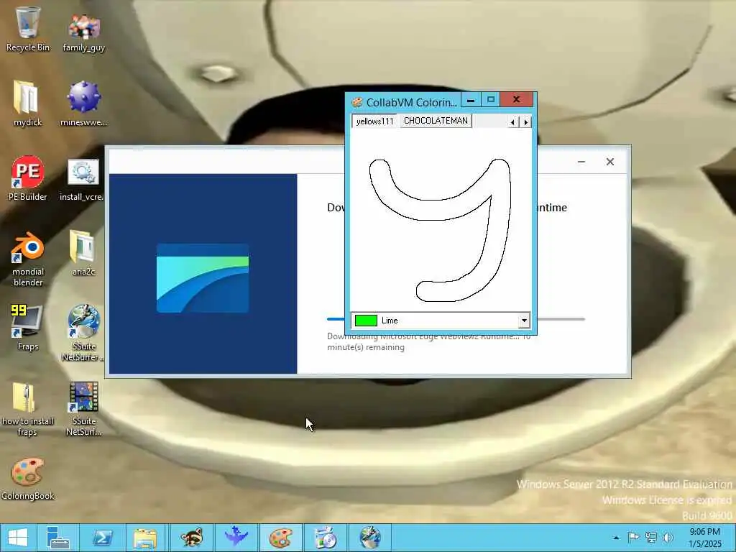The height and width of the screenshot is (552, 736).
Task: Click the lime green color swatch
Action: click(366, 321)
